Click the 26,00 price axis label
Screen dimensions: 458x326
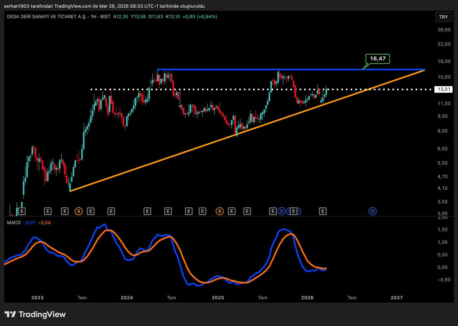click(444, 30)
